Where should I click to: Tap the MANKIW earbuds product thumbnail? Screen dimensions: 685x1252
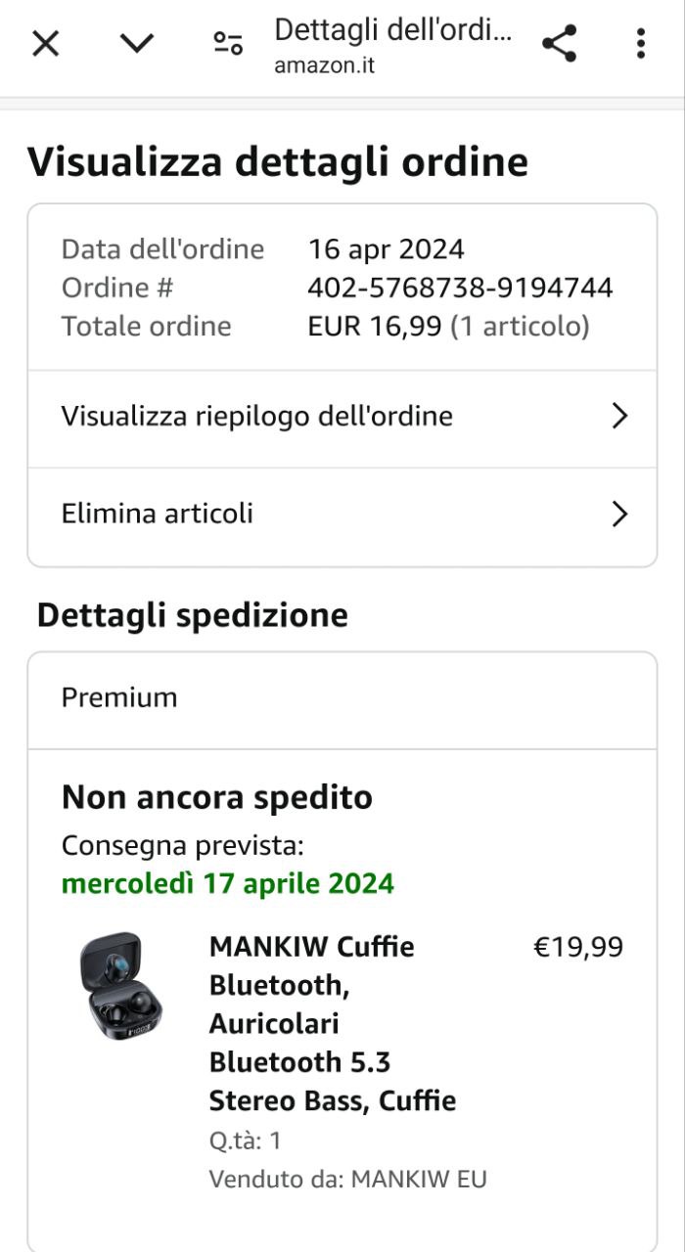(x=121, y=985)
